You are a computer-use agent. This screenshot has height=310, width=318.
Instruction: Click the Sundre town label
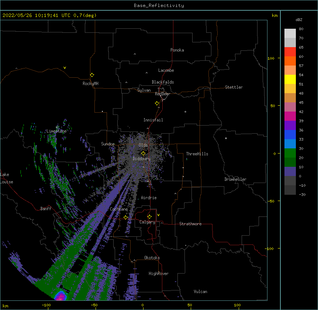tap(108, 144)
